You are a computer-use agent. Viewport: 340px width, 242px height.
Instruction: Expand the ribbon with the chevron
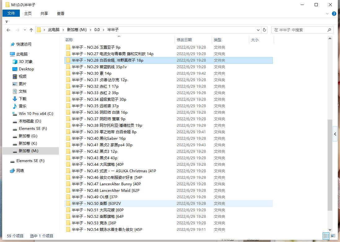(x=327, y=14)
